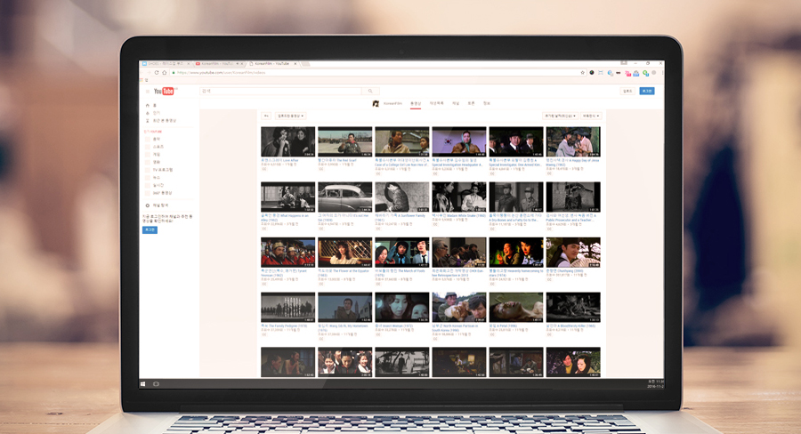Select the 360° videos category in sidebar
Viewport: 801px width, 434px height.
coord(159,193)
